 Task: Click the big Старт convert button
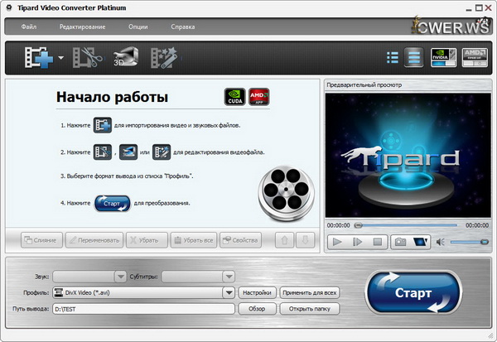point(413,293)
